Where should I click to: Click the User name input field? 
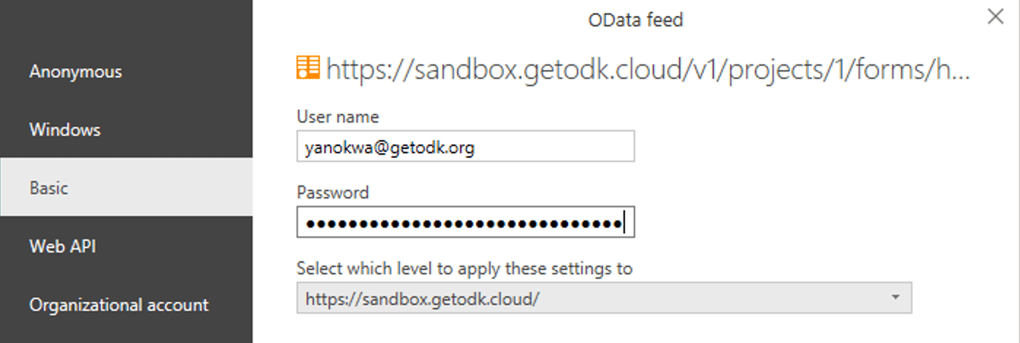coord(466,147)
